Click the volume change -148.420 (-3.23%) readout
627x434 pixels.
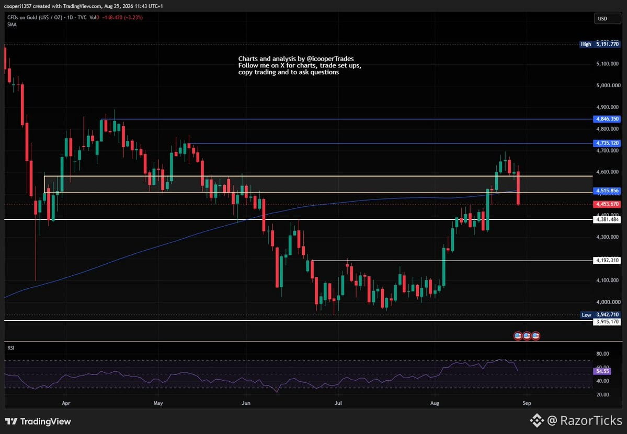pyautogui.click(x=122, y=18)
